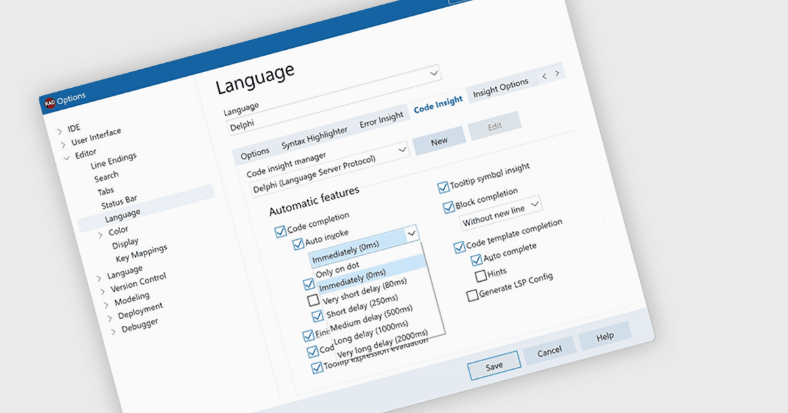788x413 pixels.
Task: Select the highlighted Language tree item
Action: click(122, 214)
